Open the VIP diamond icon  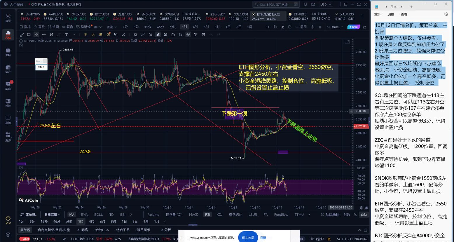tap(8, 221)
